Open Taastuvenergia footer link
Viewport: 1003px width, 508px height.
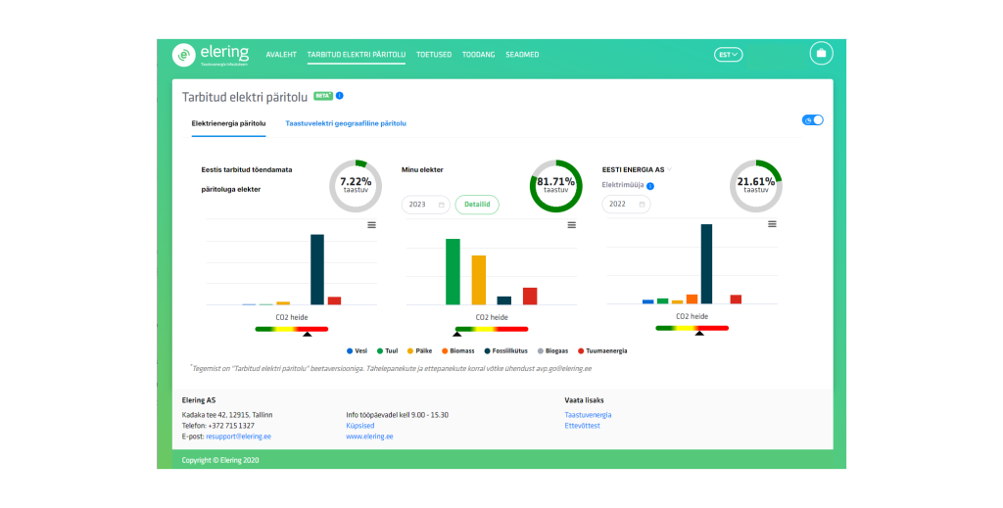(x=588, y=415)
